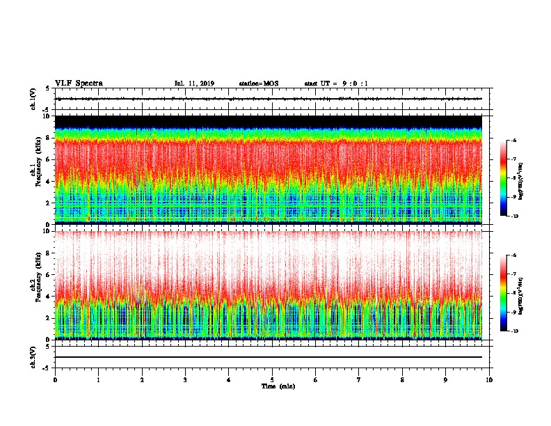
Task: Click the ch.1 frequency tick label "6"
Action: point(48,159)
